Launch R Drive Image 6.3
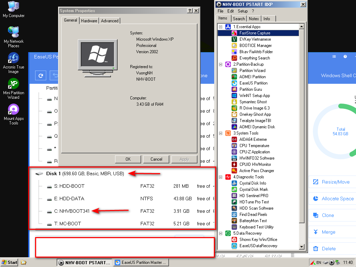356x267 pixels. pyautogui.click(x=254, y=108)
